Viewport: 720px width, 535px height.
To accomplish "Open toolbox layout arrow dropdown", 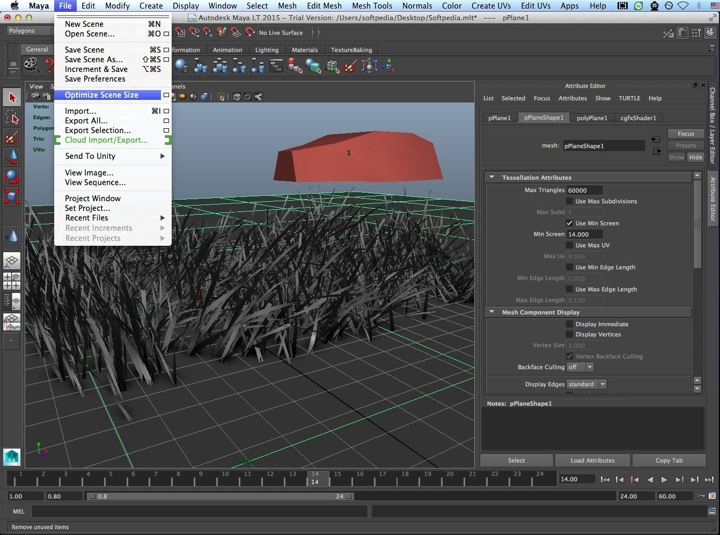I will coord(12,341).
